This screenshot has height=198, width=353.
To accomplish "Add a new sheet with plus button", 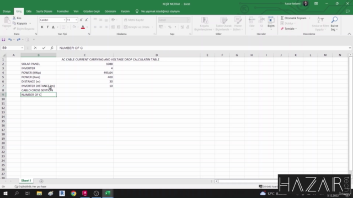I will click(41, 181).
